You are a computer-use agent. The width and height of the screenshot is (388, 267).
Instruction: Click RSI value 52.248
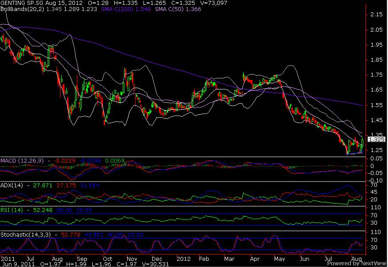pos(43,210)
